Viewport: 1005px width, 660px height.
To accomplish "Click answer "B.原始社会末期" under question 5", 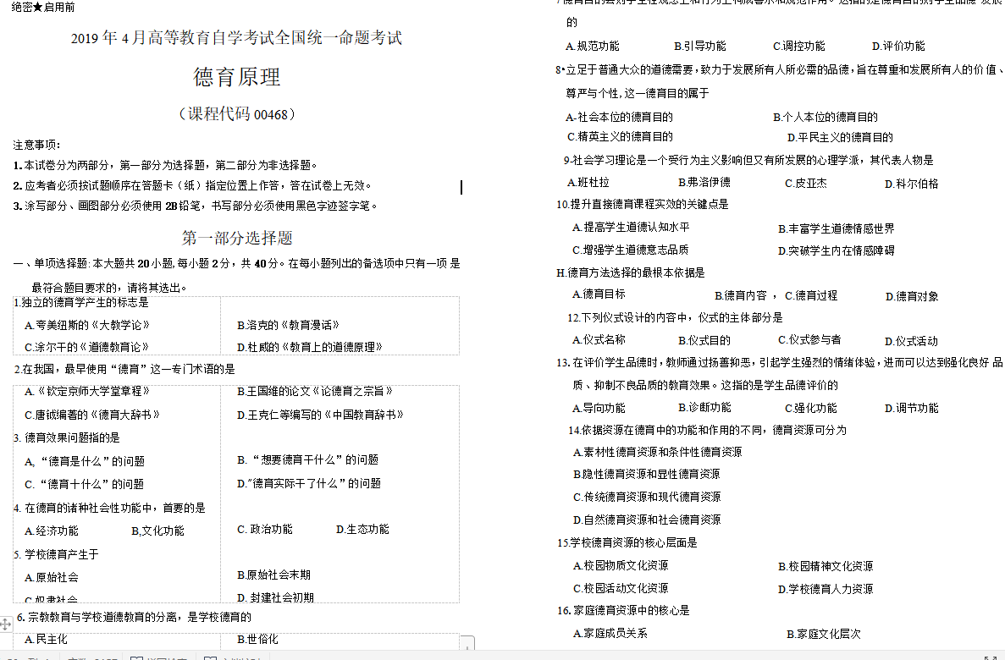I will [273, 575].
